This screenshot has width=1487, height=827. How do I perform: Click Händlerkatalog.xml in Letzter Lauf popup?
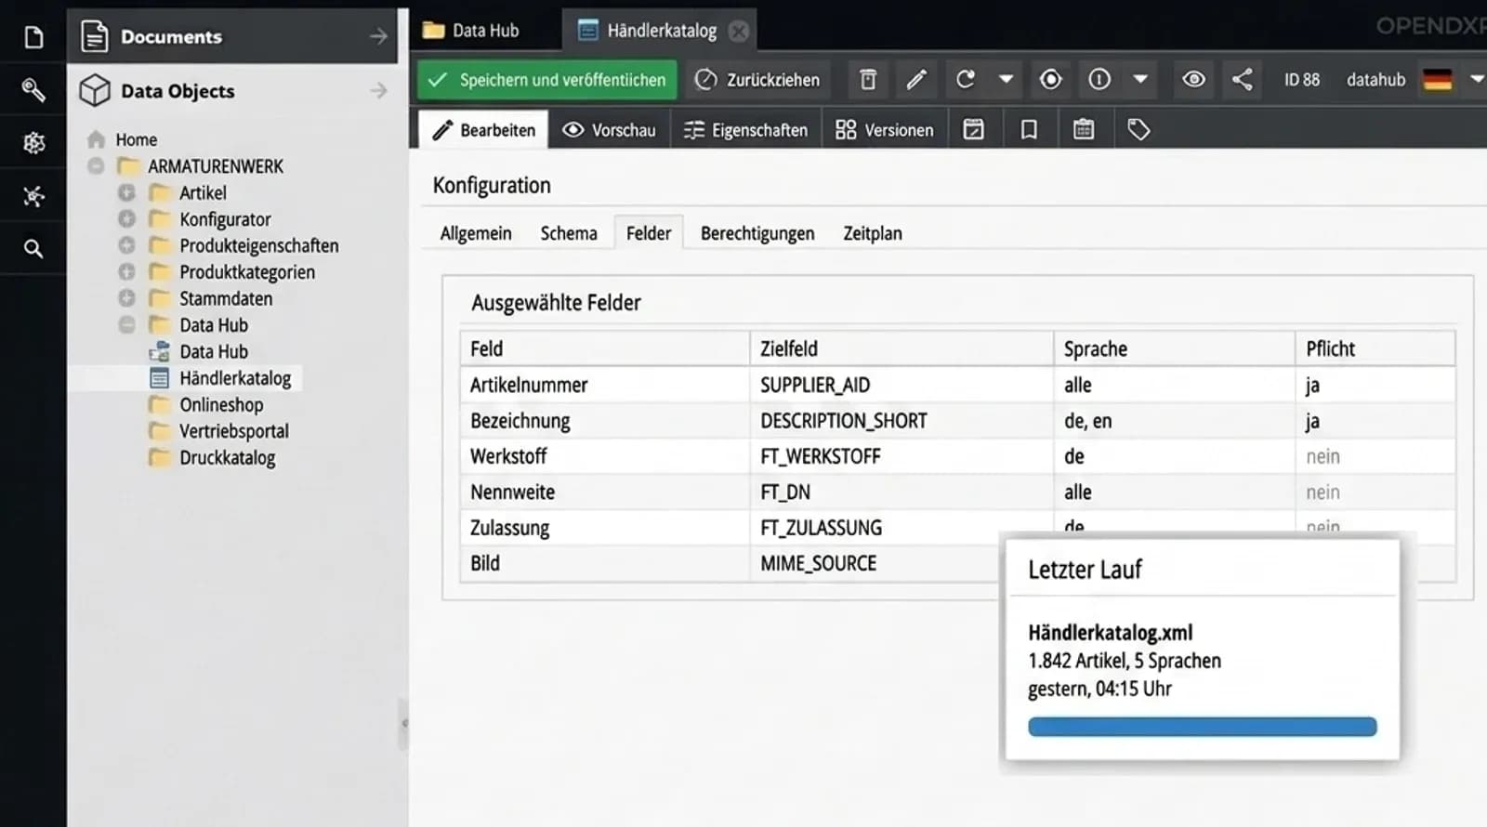click(x=1110, y=633)
